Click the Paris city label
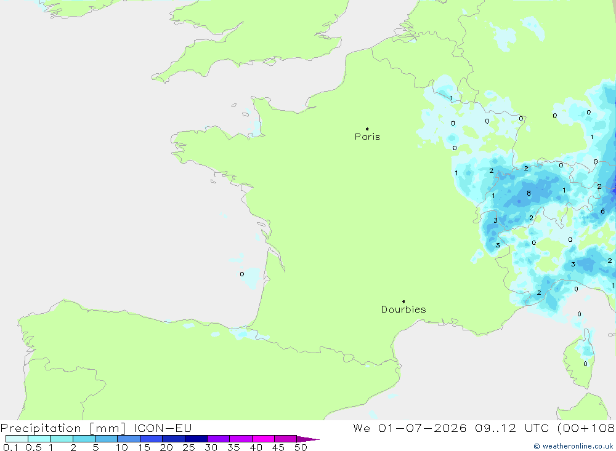 [x=367, y=137]
